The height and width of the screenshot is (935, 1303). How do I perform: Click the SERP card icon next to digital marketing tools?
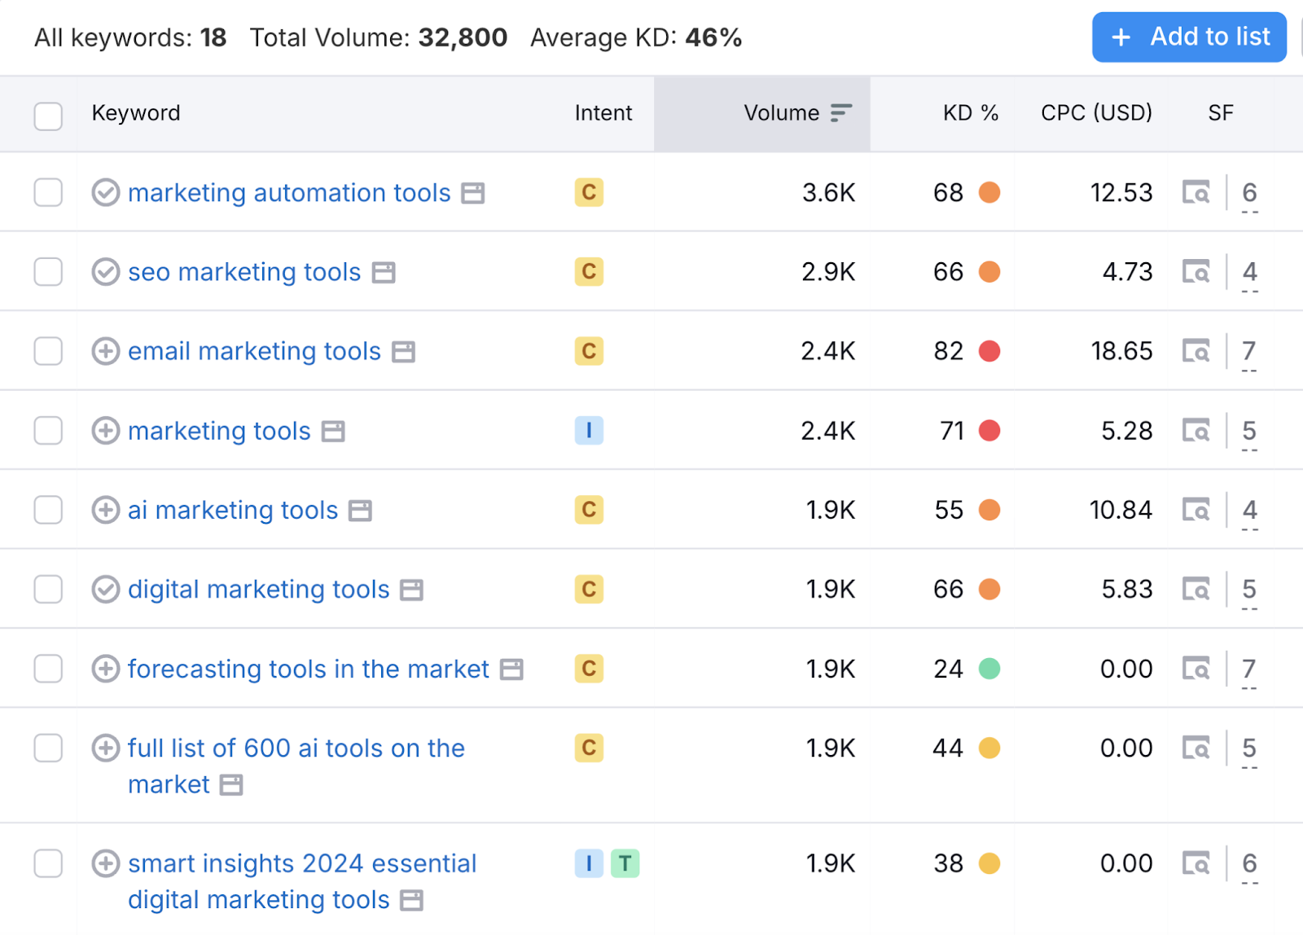click(412, 589)
